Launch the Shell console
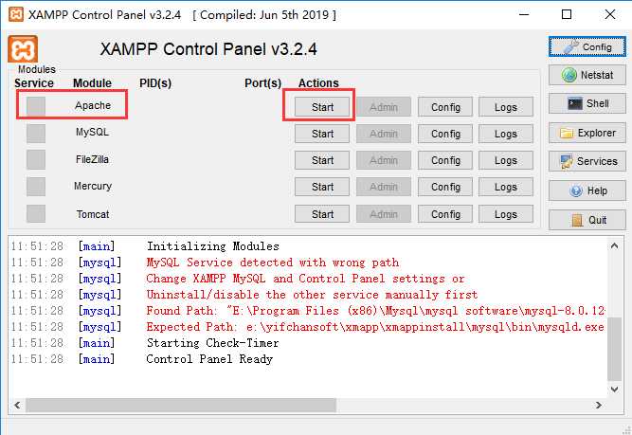Screen dimensions: 632x435 pos(587,103)
